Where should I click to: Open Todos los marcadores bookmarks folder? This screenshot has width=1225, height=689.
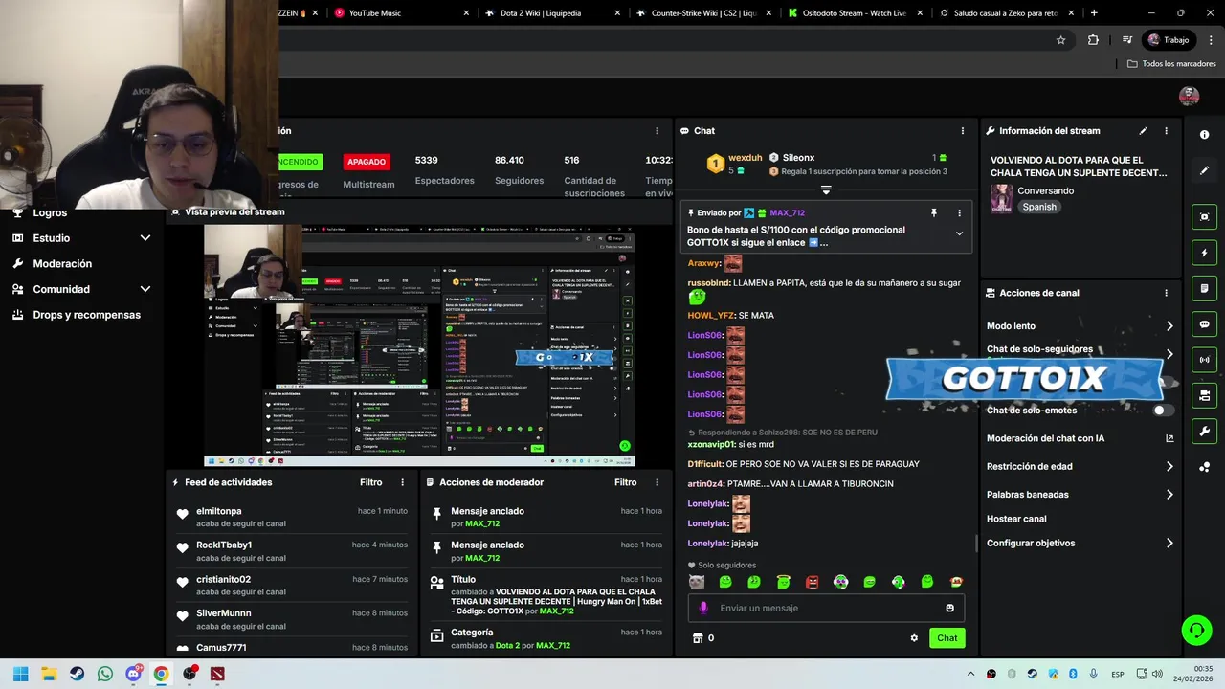tap(1171, 64)
